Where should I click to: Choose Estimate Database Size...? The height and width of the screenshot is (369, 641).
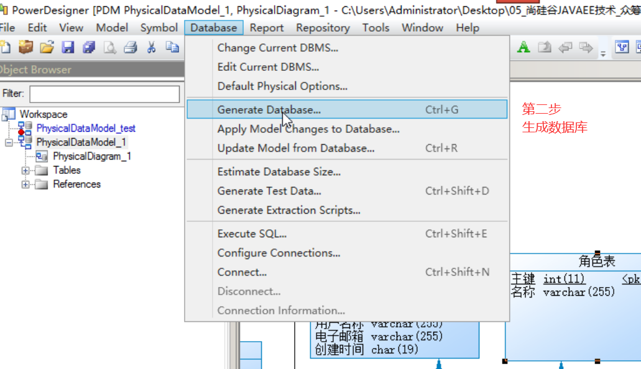click(347, 171)
